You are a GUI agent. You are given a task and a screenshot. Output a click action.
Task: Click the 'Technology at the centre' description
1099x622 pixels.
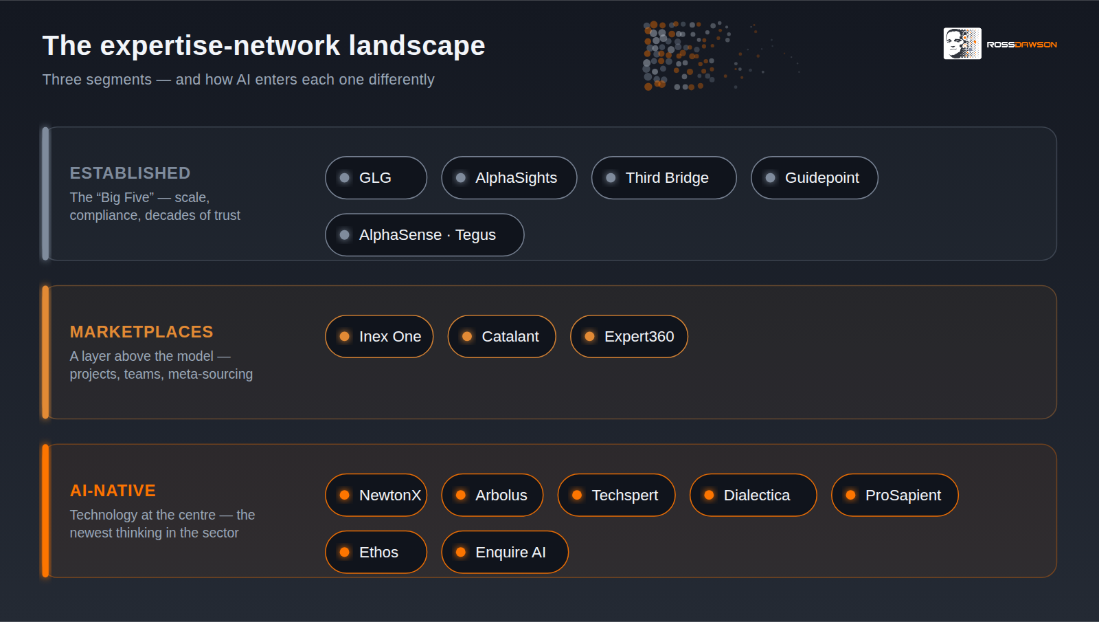162,524
